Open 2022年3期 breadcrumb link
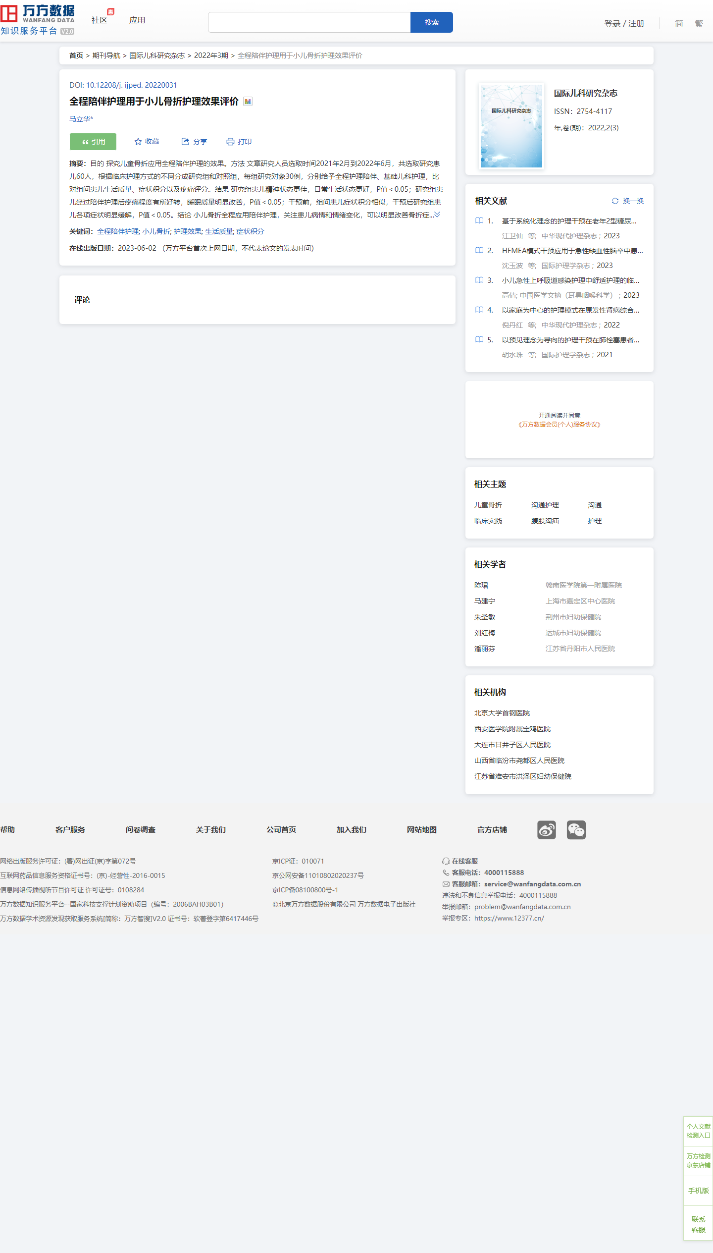This screenshot has height=1253, width=713. 211,55
